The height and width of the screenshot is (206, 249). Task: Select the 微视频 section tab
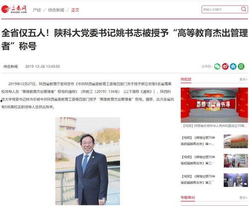(186, 80)
